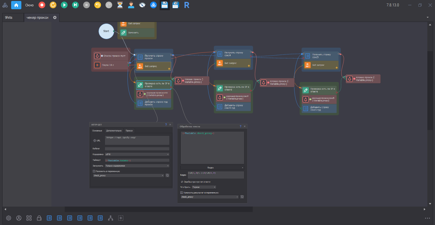435x225 pixels.
Task: Click the branching tree icon in bottom bar
Action: [x=111, y=218]
